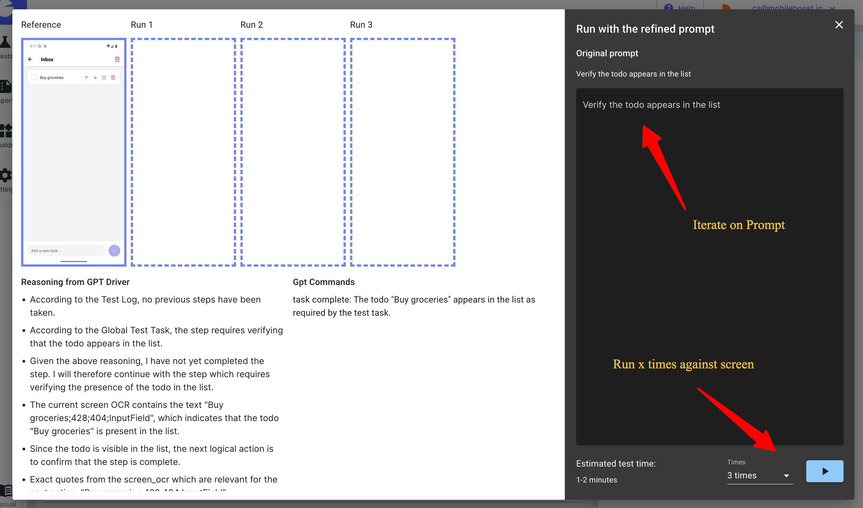Image resolution: width=863 pixels, height=508 pixels.
Task: Click red trash icon in Inbox header
Action: coord(117,59)
